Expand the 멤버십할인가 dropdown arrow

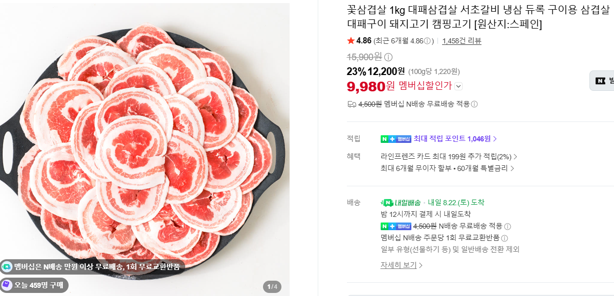click(x=458, y=86)
